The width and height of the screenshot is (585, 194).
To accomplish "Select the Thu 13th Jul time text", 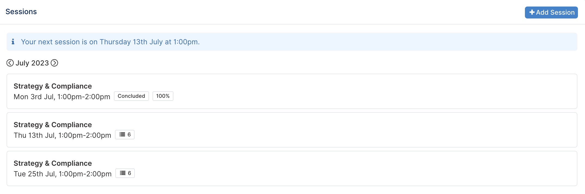I will (x=63, y=135).
